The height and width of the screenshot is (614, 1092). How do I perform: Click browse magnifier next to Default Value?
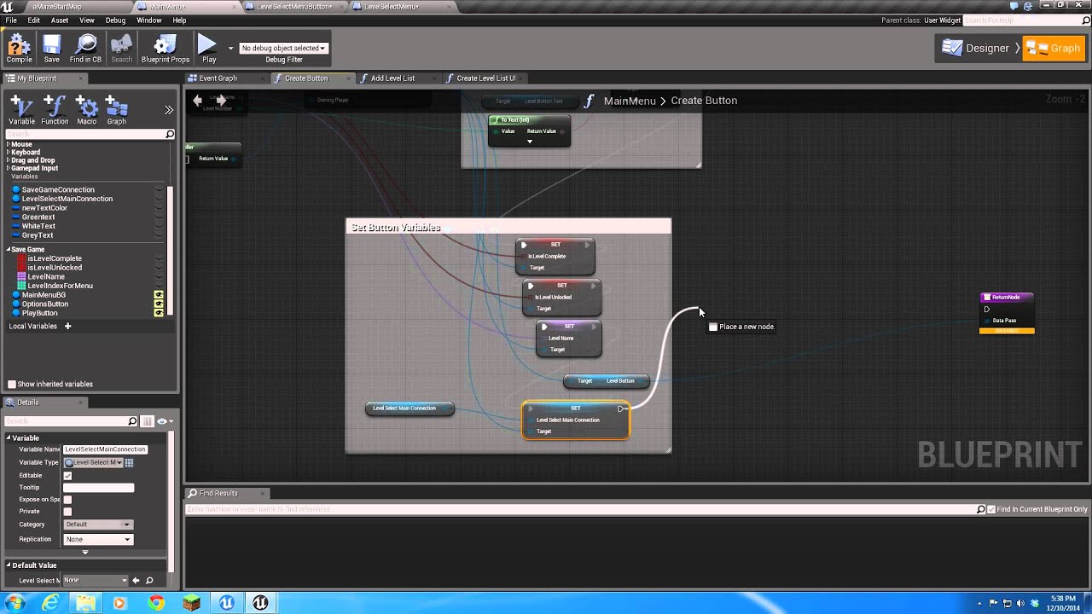149,581
